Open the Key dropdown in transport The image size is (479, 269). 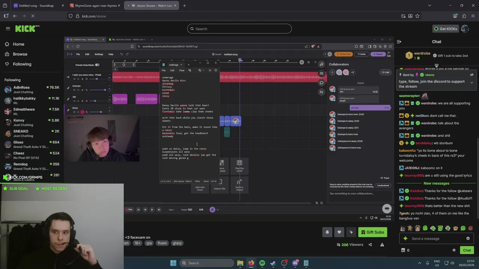pyautogui.click(x=172, y=210)
